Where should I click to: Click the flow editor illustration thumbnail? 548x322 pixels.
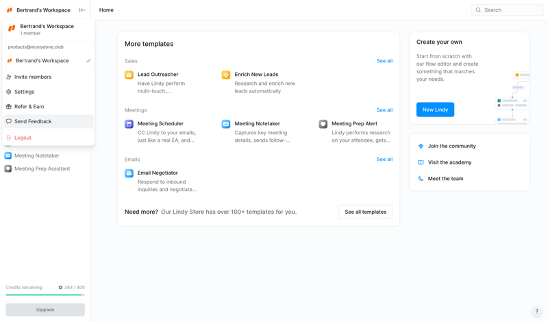tap(512, 97)
